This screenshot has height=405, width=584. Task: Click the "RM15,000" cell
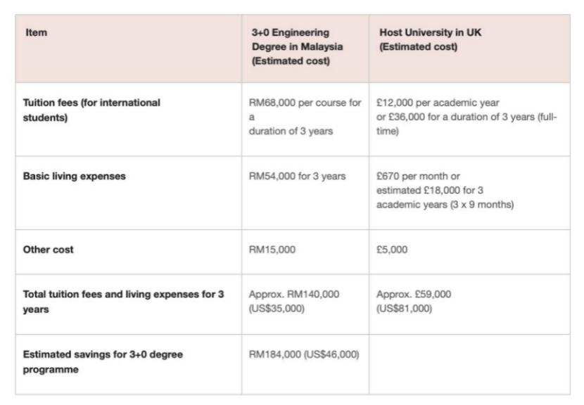272,249
